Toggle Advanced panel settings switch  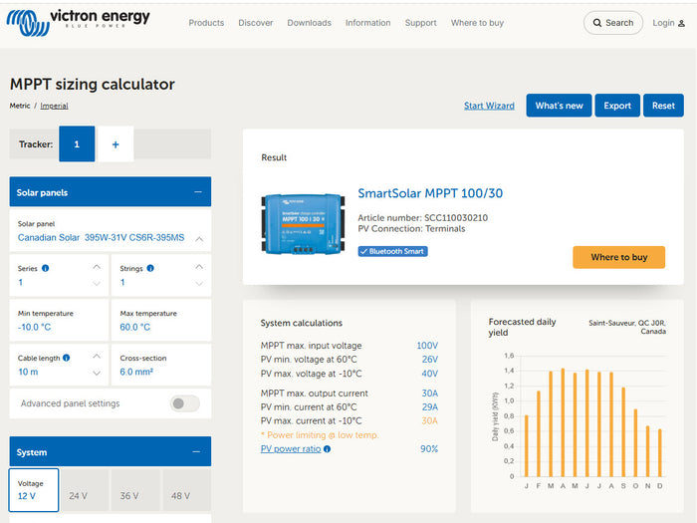pos(184,403)
